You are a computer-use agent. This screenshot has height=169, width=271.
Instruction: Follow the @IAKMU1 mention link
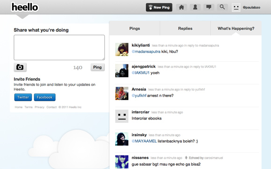pos(141,73)
